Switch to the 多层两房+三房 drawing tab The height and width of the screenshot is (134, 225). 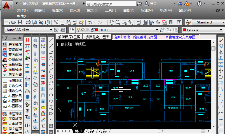pos(69,37)
